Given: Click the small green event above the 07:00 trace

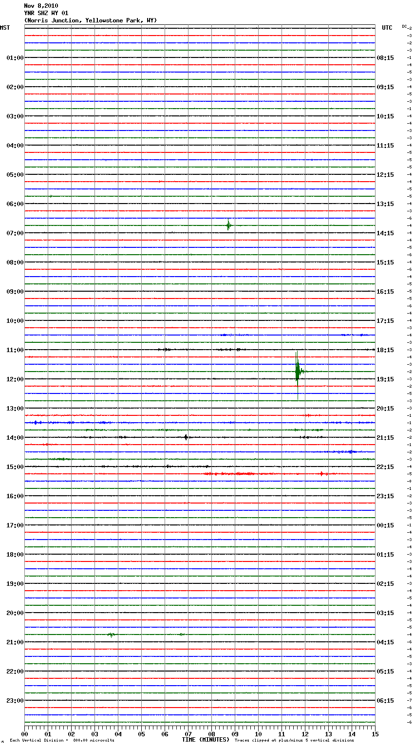Looking at the screenshot, I should (228, 225).
